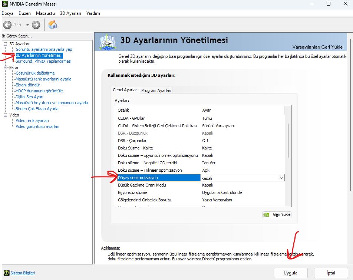The width and height of the screenshot is (353, 280).
Task: Open Masaüstü boyutunu ve konumunu ayarla
Action: 52,103
